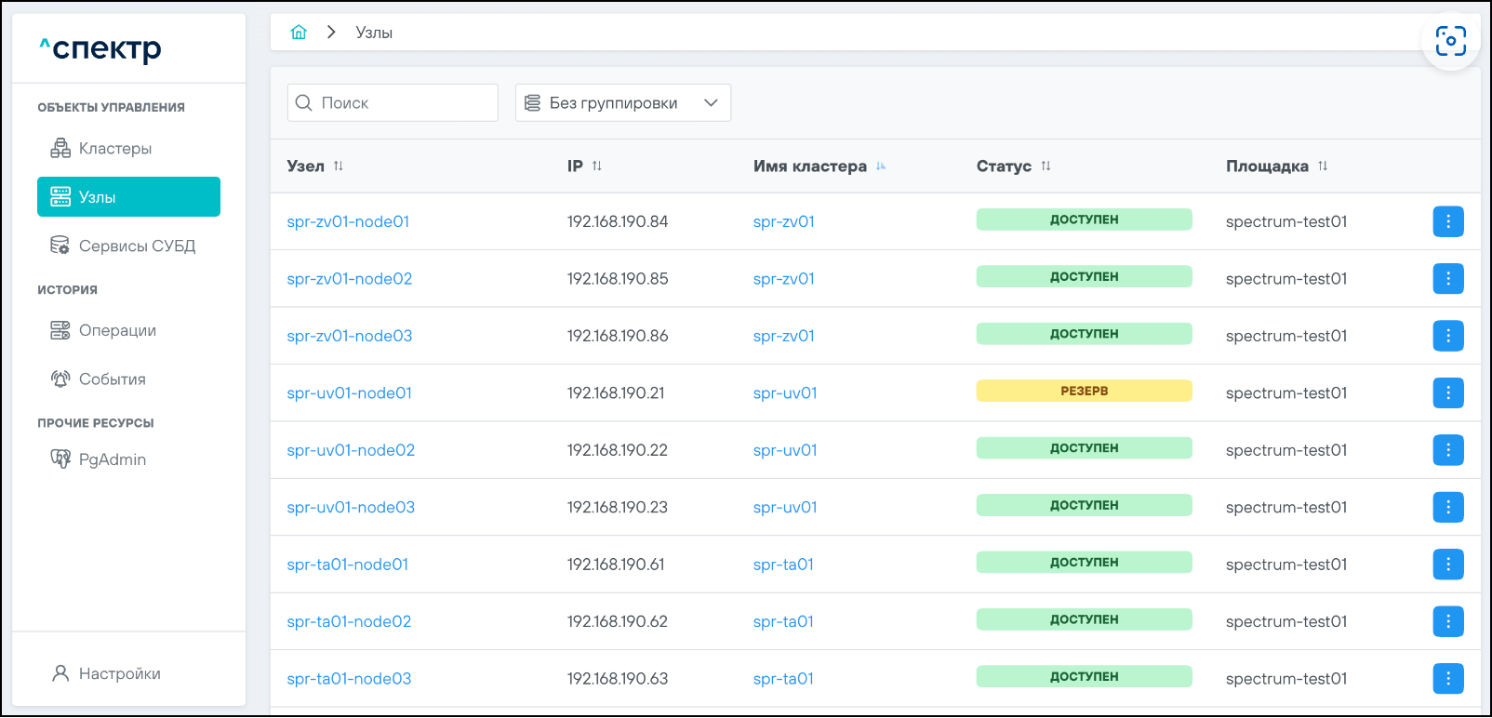This screenshot has height=718, width=1492.
Task: Sort the table by Статус column
Action: tap(1046, 166)
